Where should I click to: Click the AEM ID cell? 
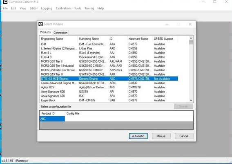112,83
